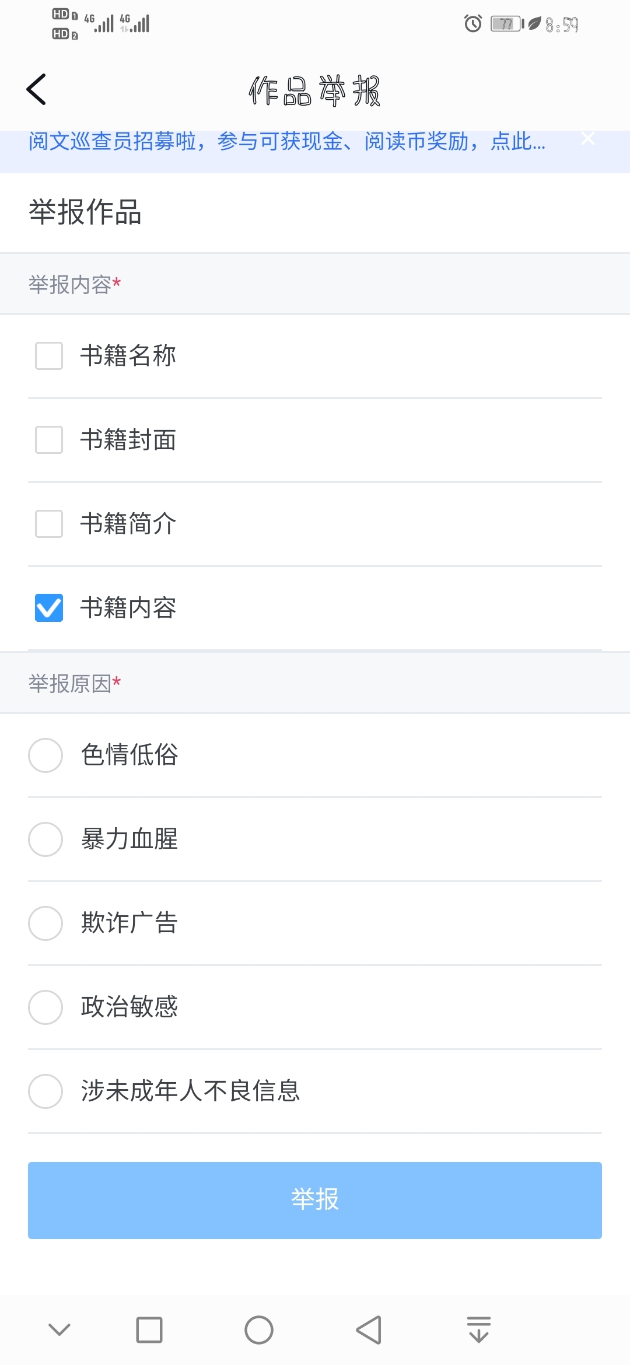Submit with the blue 举报 button

click(x=315, y=1200)
